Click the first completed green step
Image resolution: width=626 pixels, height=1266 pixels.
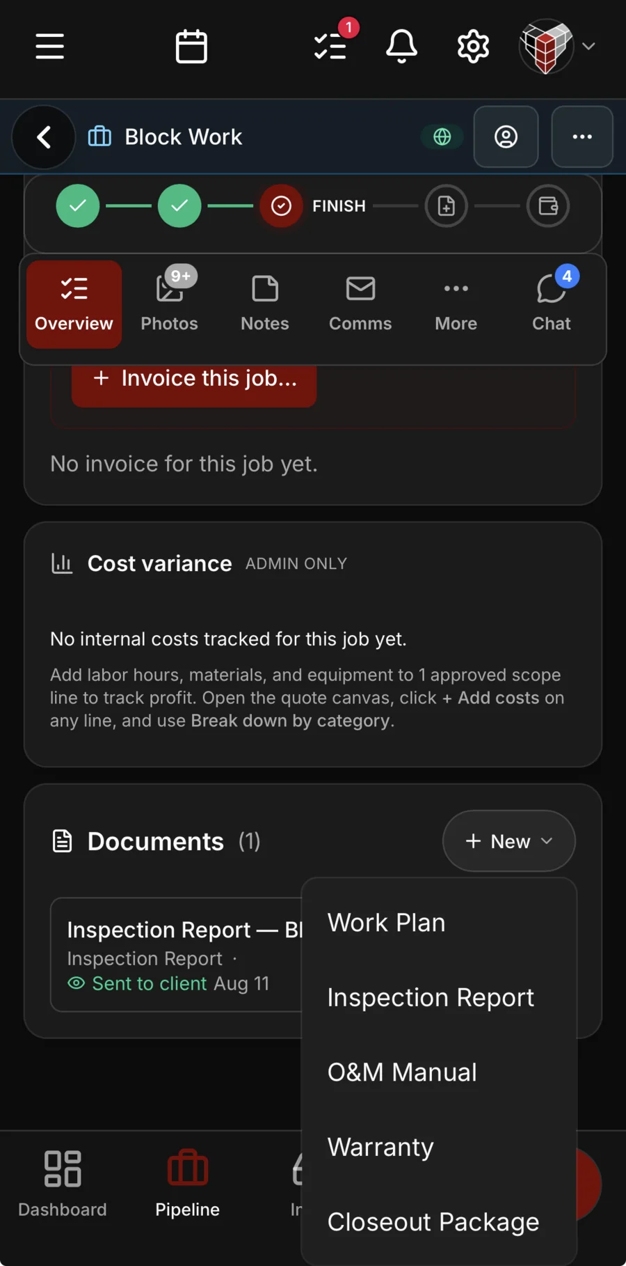coord(78,205)
